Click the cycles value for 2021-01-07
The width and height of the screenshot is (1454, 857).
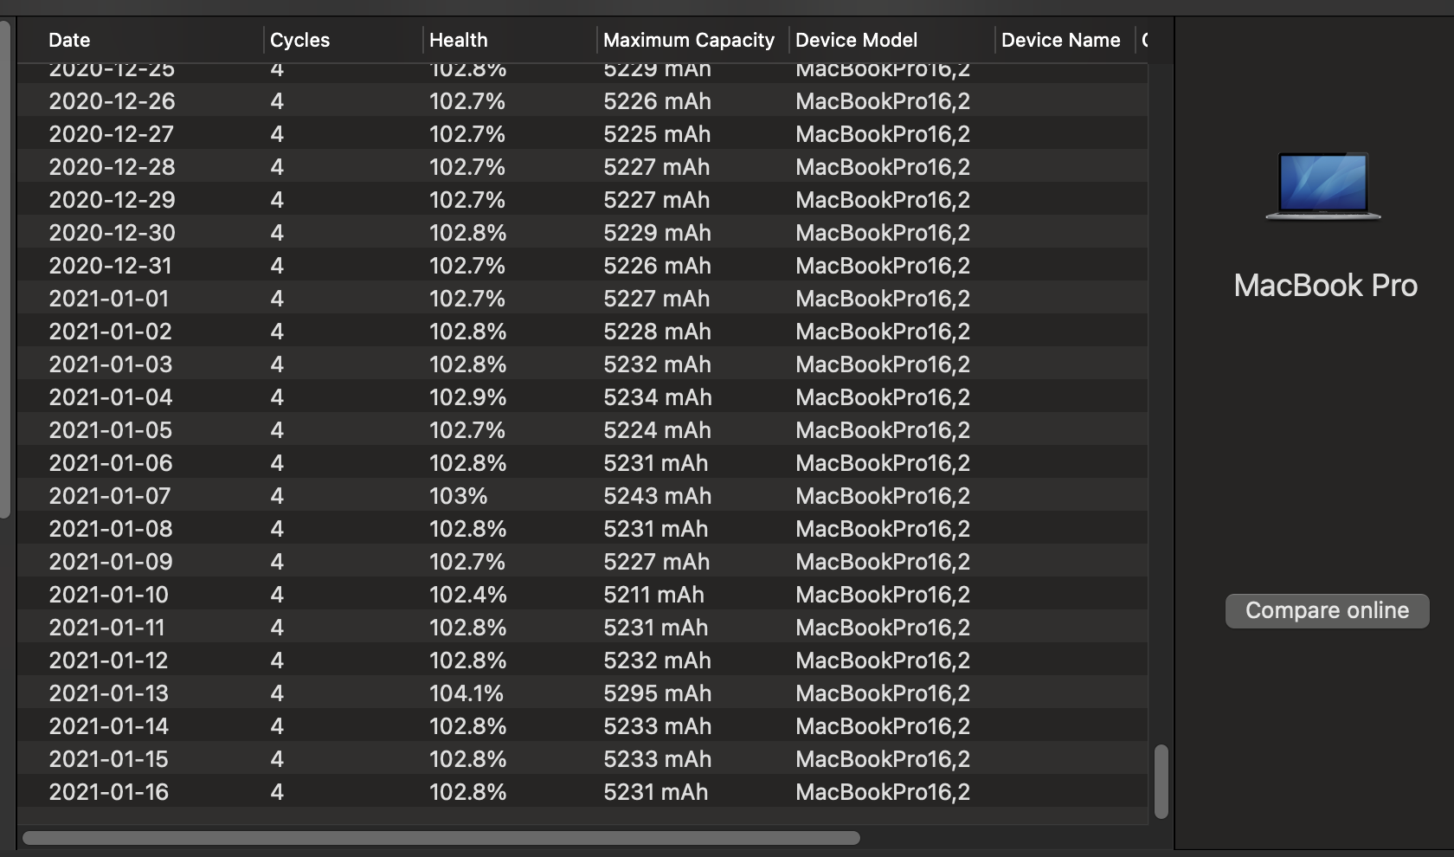click(x=277, y=496)
